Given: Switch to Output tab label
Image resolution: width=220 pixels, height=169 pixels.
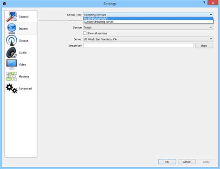Looking at the screenshot, I should tap(23, 41).
